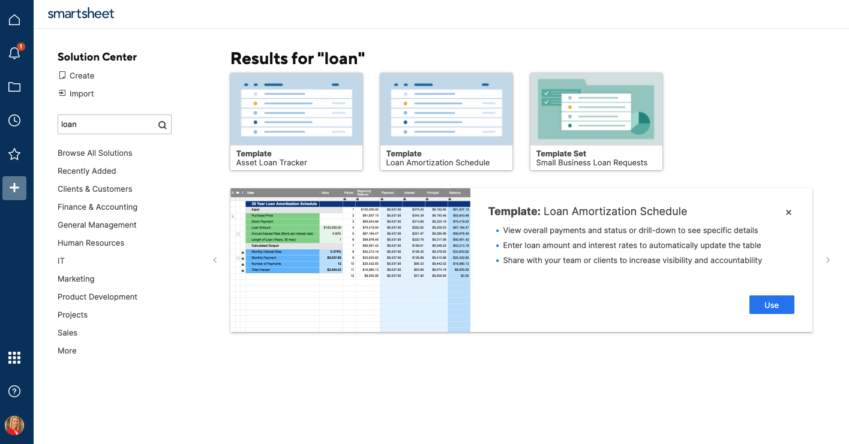Go to Home in left navigation bar
The image size is (849, 444).
(x=14, y=20)
